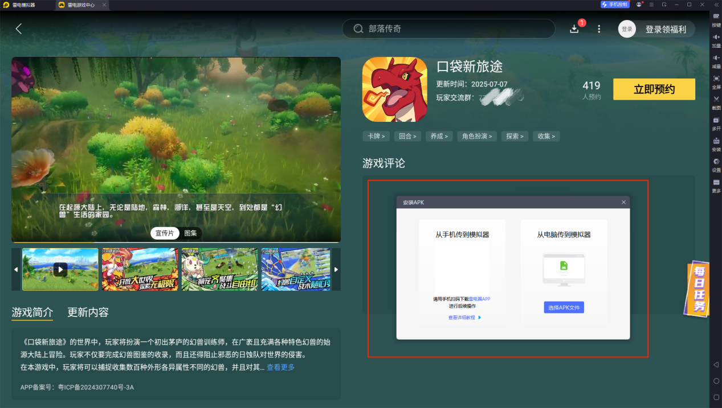Open the 角色扮演 tag
Screen dimensions: 722x408
pos(477,136)
